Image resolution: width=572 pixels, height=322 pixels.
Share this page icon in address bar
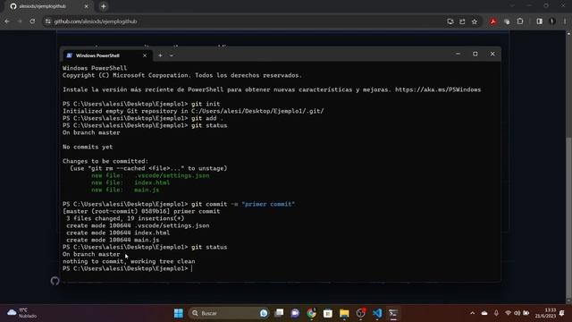point(462,21)
